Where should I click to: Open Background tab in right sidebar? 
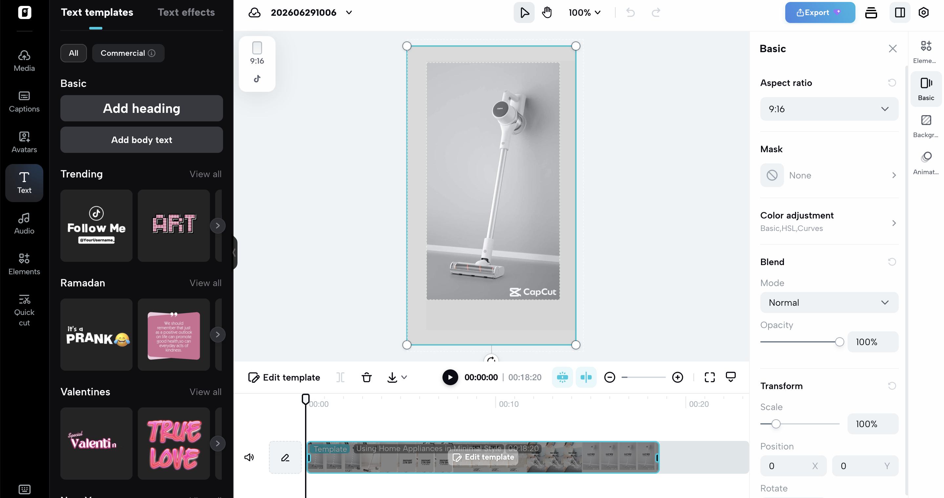926,126
